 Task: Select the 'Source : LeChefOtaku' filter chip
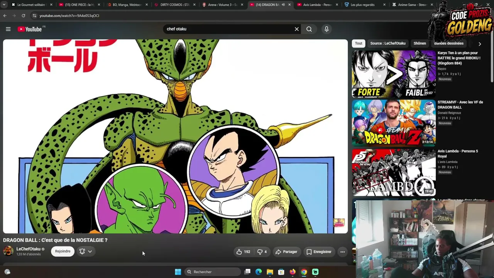pos(388,44)
